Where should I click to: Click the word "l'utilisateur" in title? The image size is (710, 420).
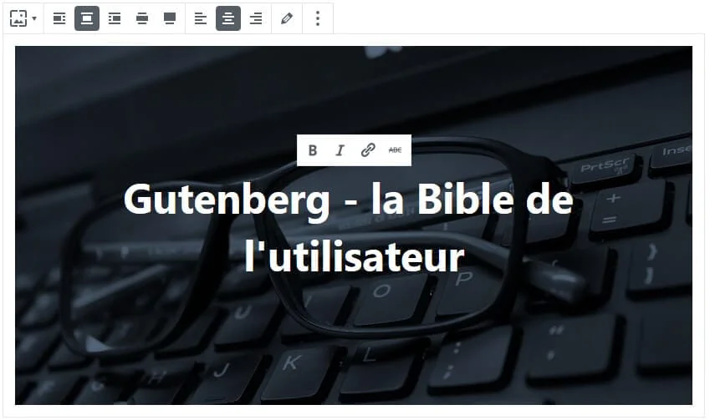[x=355, y=257]
